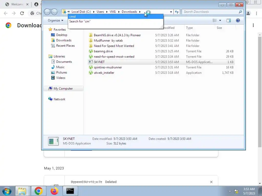
Task: Open Chrome profile avatar button
Action: tap(248, 13)
